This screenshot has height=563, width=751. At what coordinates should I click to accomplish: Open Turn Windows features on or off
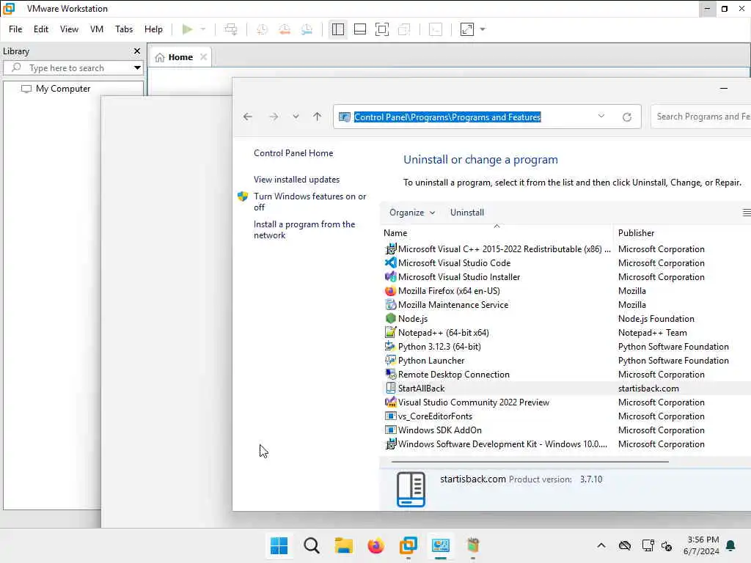coord(309,202)
